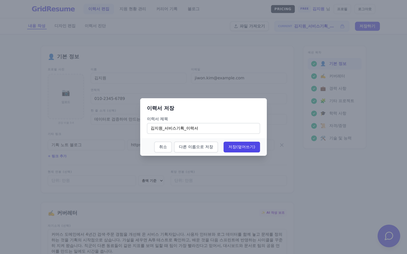
Task: Open the 이력서 편집 nav tab
Action: [x=99, y=9]
